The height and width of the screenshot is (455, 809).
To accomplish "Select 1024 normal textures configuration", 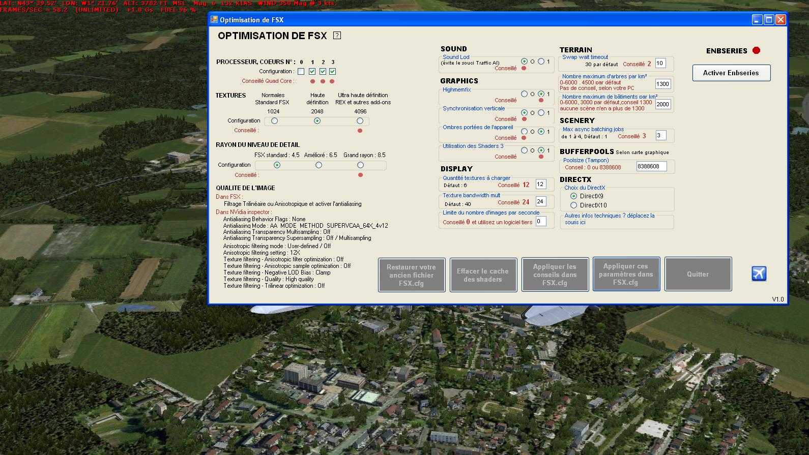I will tap(275, 121).
